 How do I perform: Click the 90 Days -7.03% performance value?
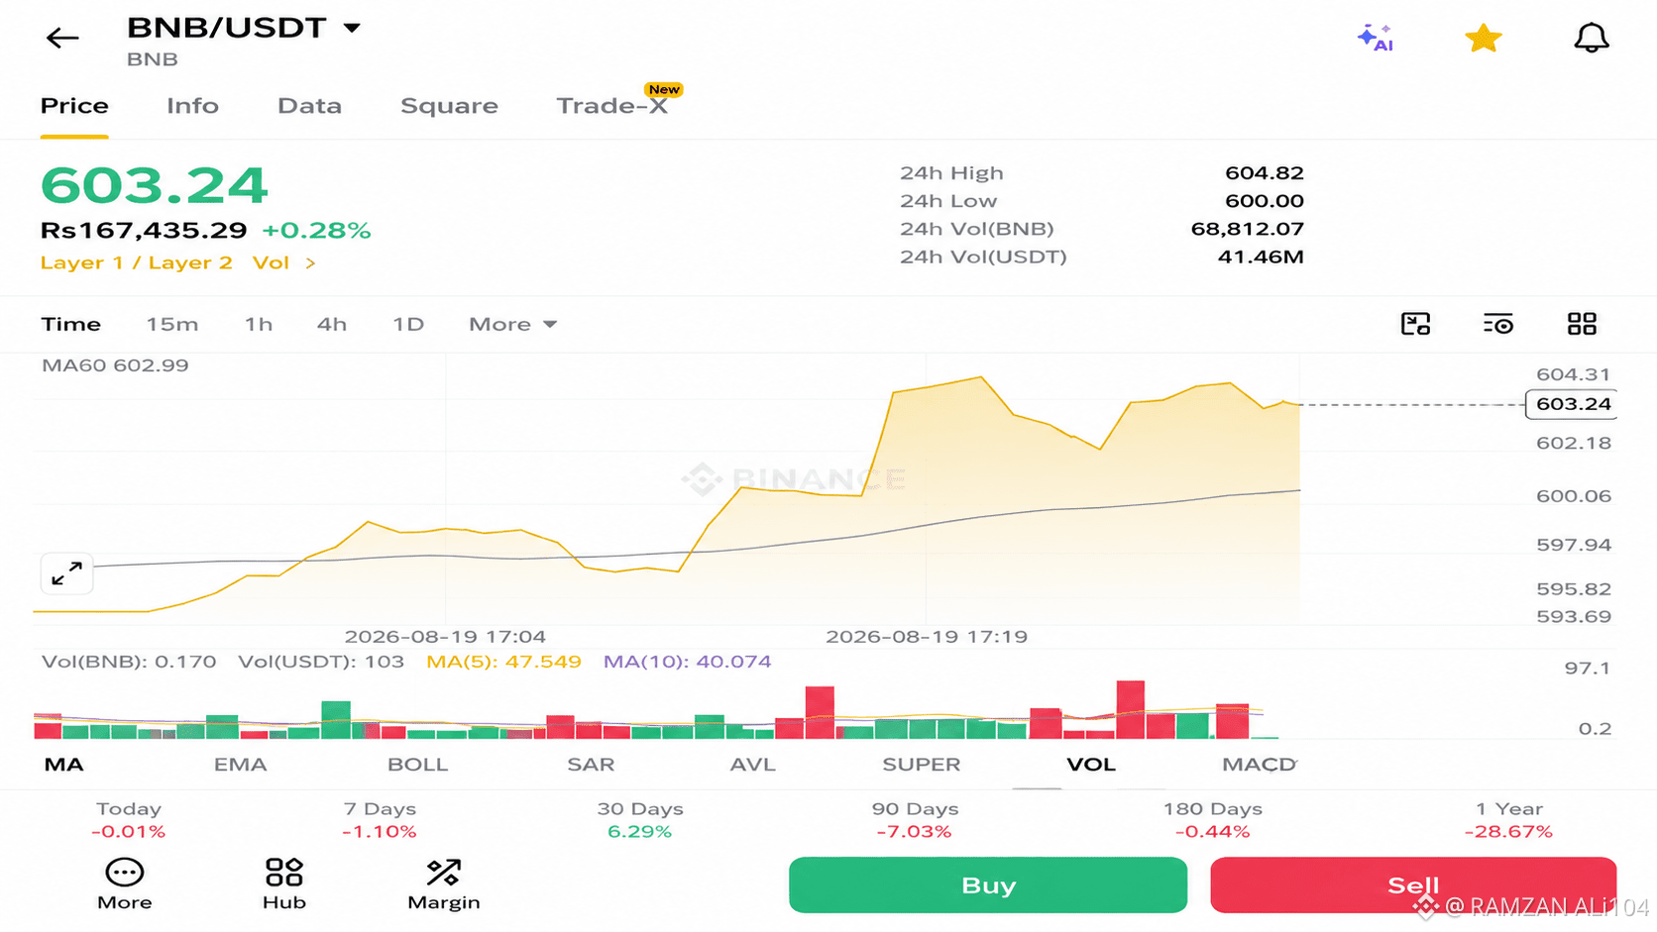point(915,832)
